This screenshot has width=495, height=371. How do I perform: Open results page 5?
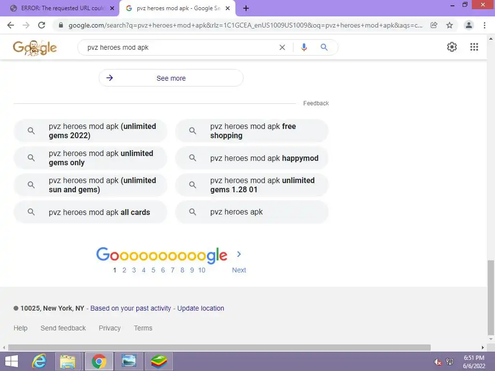tap(153, 270)
